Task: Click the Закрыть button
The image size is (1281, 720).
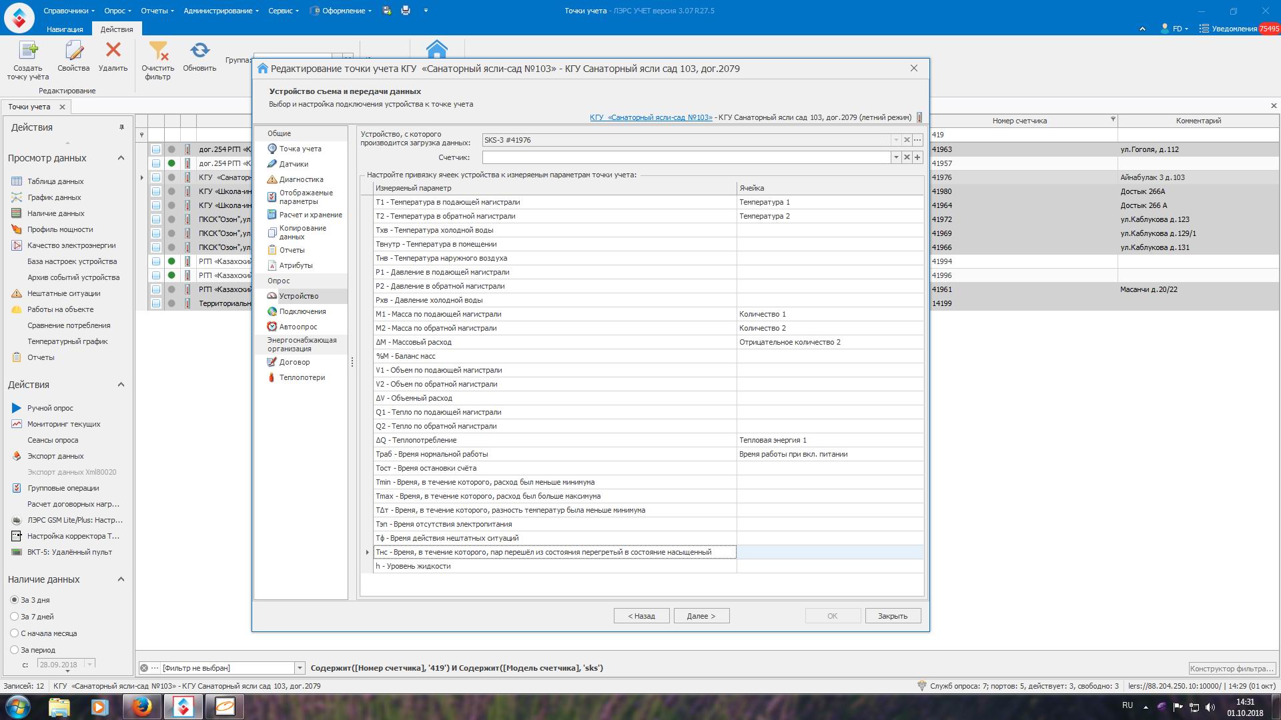Action: point(893,616)
